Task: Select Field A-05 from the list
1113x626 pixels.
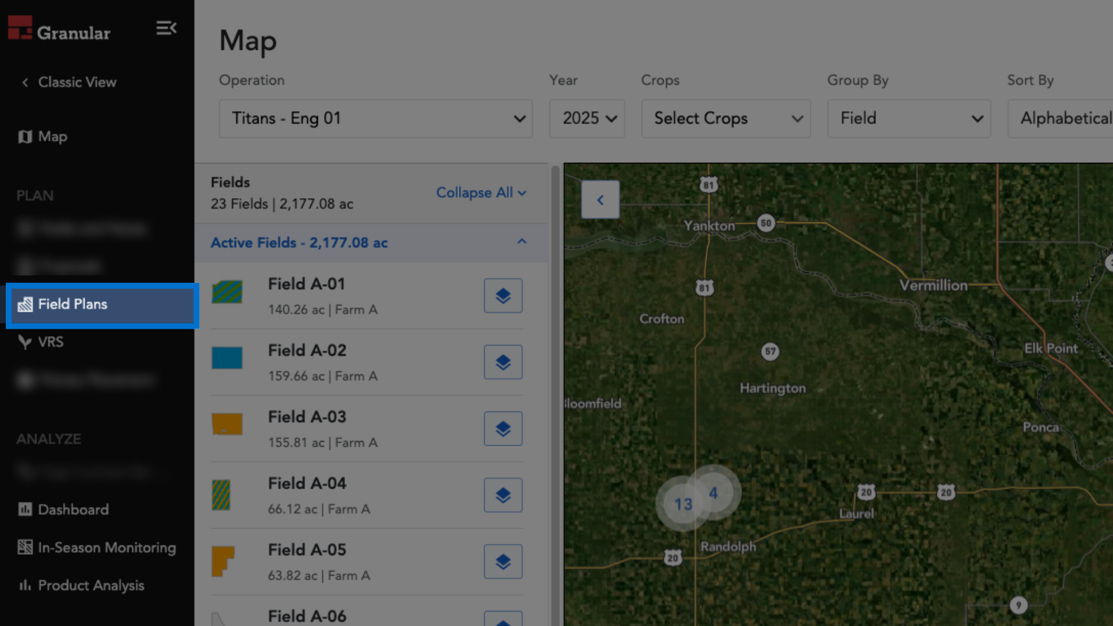Action: click(x=307, y=549)
